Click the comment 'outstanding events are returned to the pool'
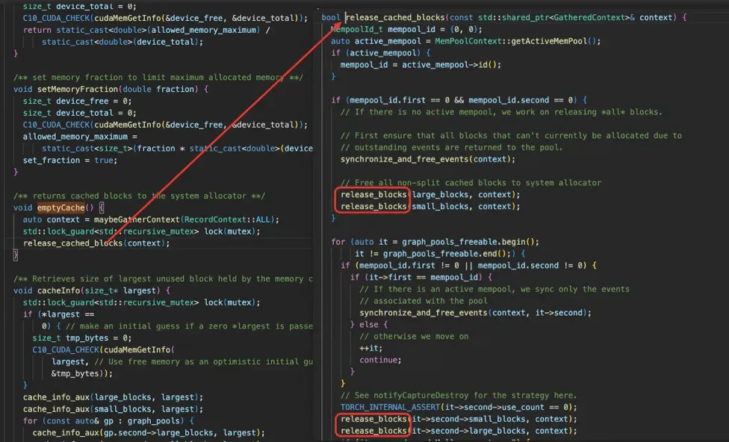 pos(451,148)
